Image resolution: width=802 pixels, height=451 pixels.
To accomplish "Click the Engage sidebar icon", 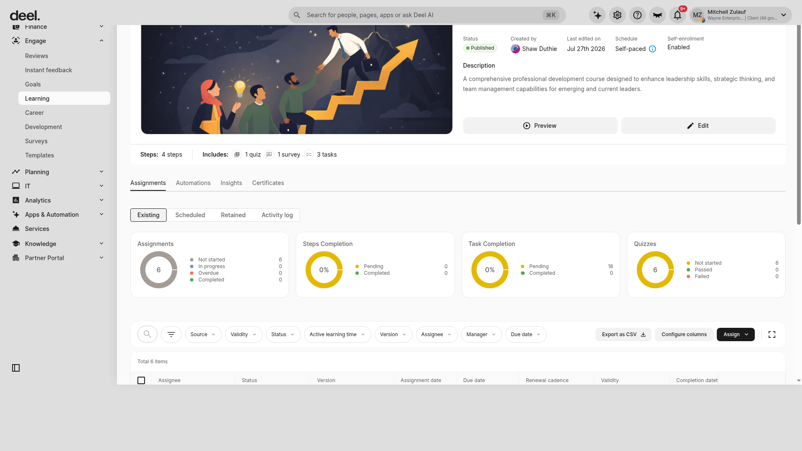I will tap(16, 41).
